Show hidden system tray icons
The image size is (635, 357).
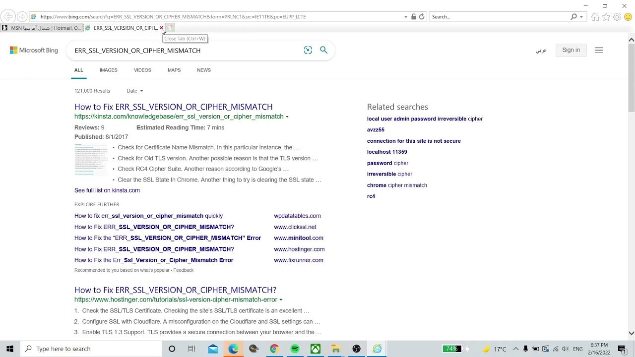516,349
